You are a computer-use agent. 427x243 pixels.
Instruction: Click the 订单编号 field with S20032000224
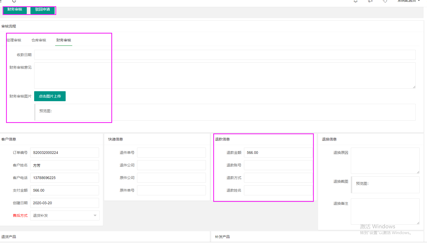pyautogui.click(x=65, y=153)
